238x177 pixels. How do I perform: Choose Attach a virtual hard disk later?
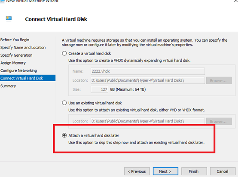(x=64, y=135)
